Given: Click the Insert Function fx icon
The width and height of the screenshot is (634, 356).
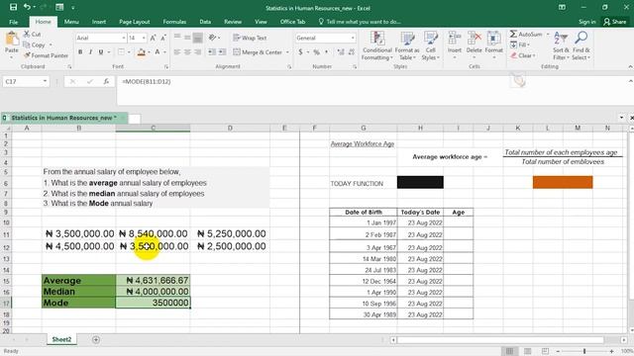Looking at the screenshot, I should pyautogui.click(x=106, y=81).
